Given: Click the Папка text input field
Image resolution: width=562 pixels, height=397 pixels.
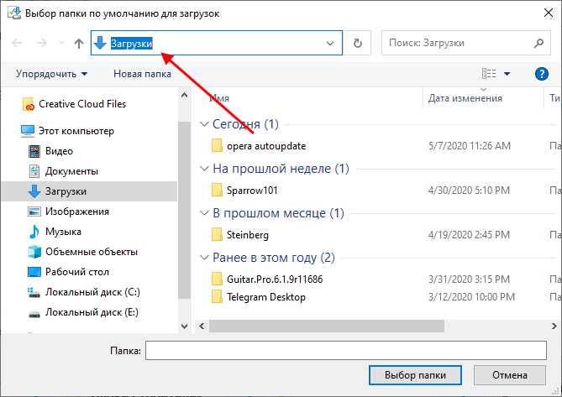Looking at the screenshot, I should pos(348,351).
